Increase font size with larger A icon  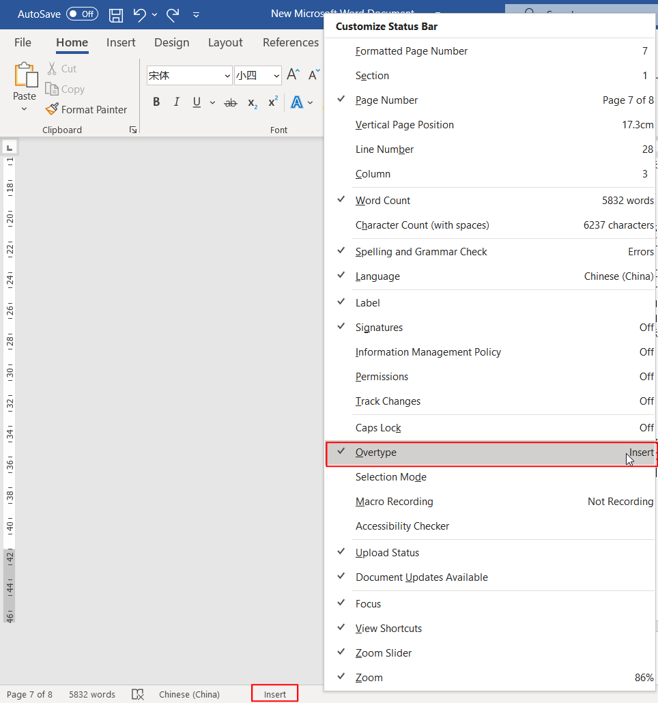[293, 74]
